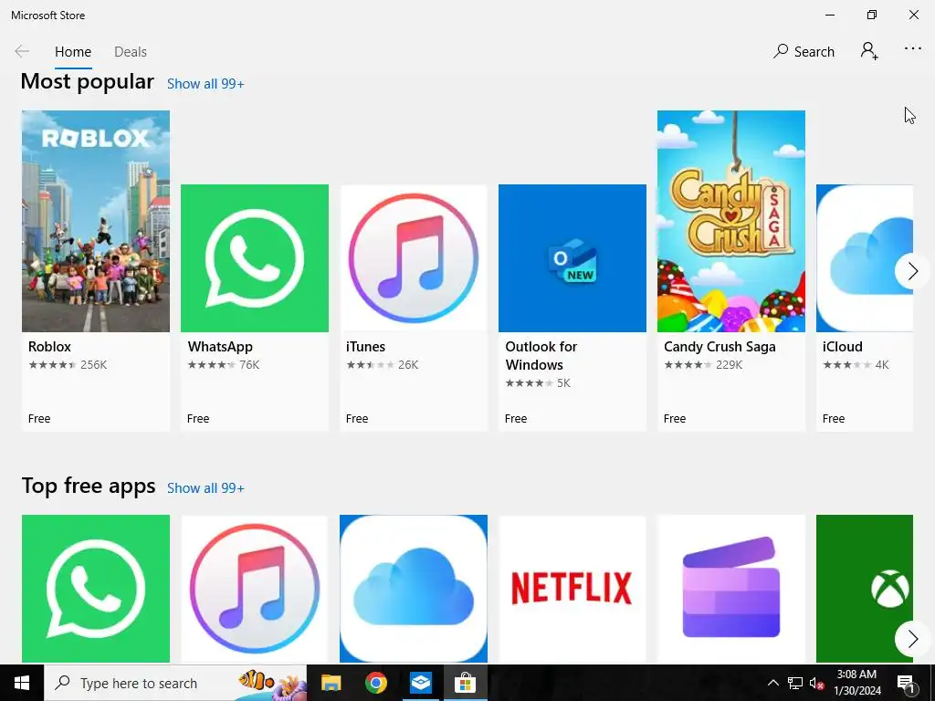Image resolution: width=935 pixels, height=701 pixels.
Task: Click Microsoft Store taskbar icon
Action: [x=465, y=683]
